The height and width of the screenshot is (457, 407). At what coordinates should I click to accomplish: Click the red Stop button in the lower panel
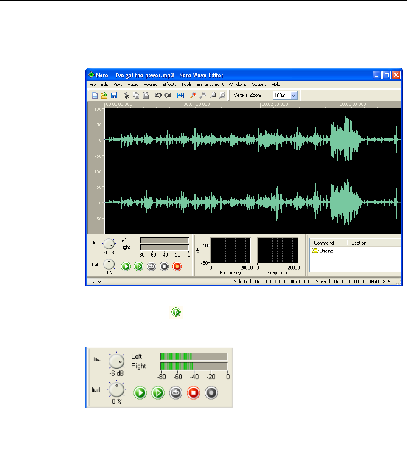(194, 392)
